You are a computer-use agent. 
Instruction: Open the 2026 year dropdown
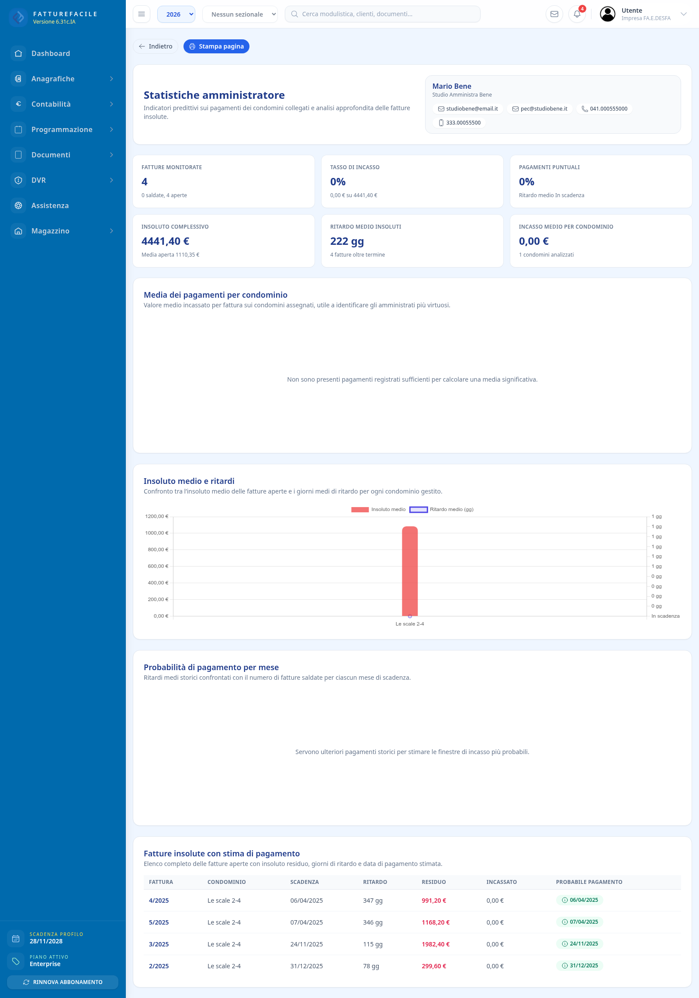176,14
